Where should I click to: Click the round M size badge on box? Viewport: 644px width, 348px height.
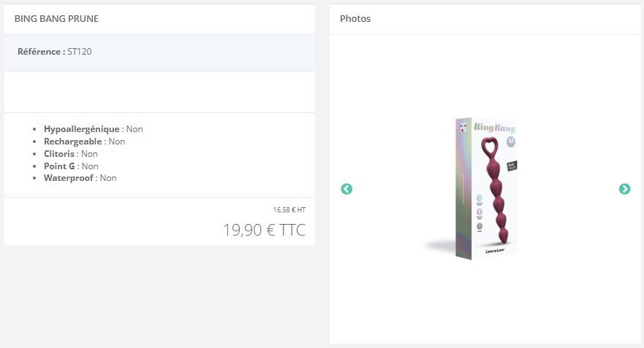click(x=510, y=142)
